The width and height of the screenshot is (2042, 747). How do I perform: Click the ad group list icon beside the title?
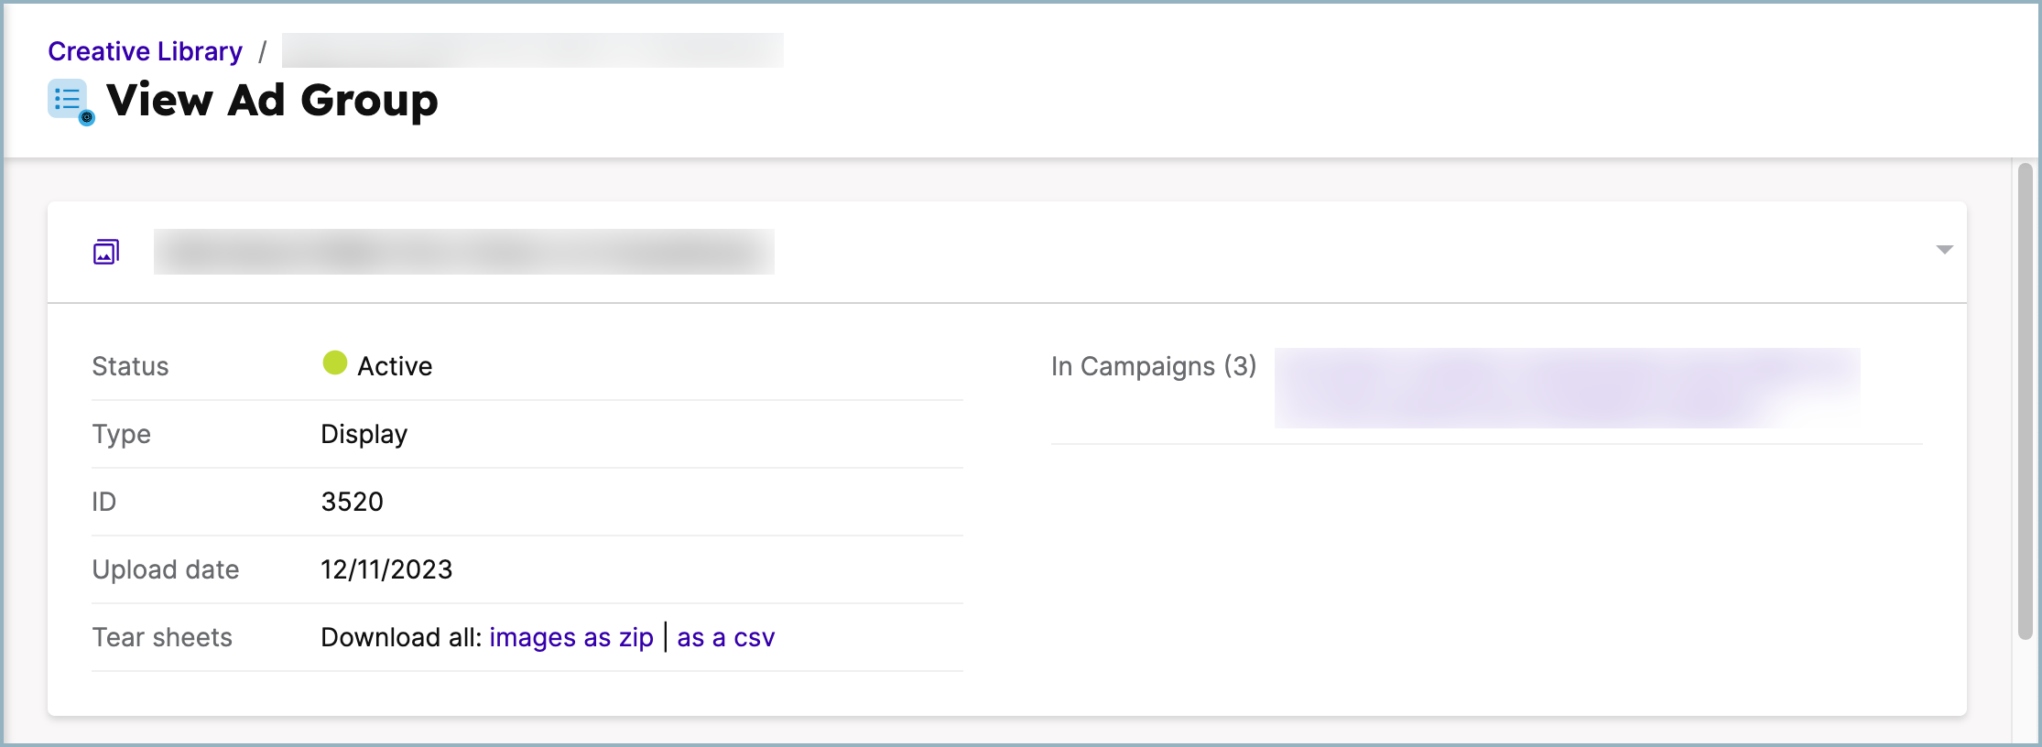[x=70, y=101]
